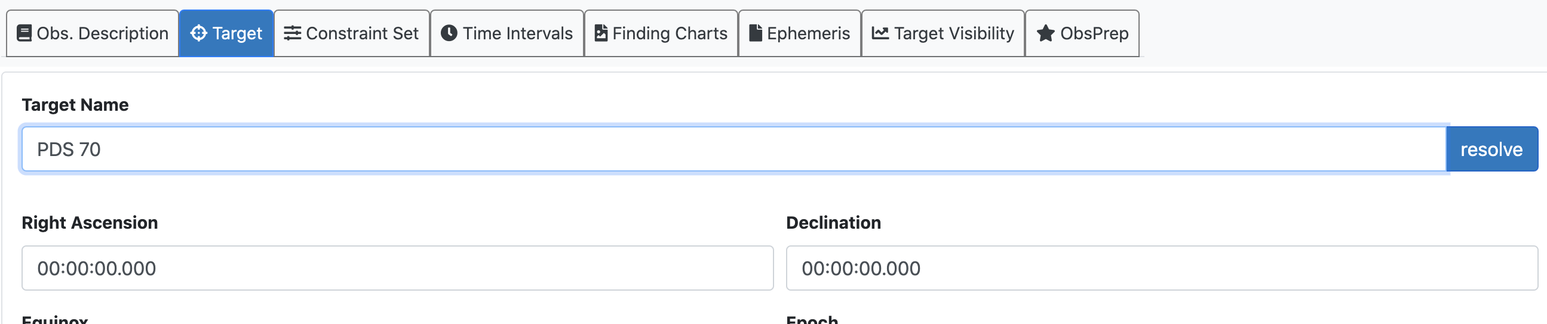The width and height of the screenshot is (1547, 324).
Task: Click the clock icon on Time Intervals
Action: (449, 33)
